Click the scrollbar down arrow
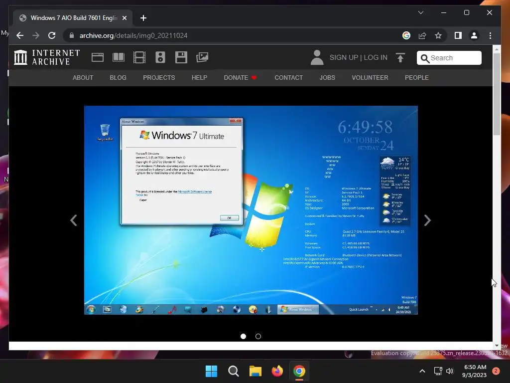Image resolution: width=510 pixels, height=383 pixels. (497, 346)
